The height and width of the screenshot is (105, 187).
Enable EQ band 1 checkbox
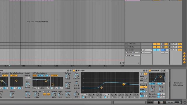coord(83,97)
